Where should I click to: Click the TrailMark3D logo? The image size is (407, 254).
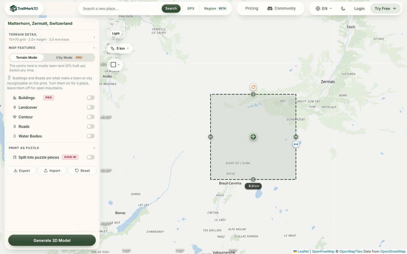click(x=24, y=8)
